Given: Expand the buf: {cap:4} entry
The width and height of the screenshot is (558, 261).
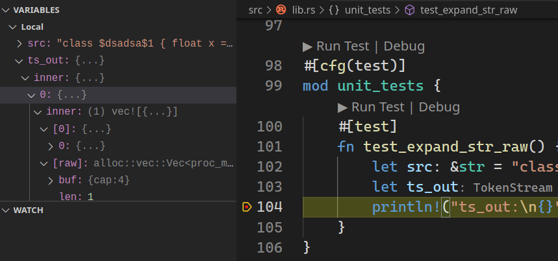Looking at the screenshot, I should pos(51,180).
